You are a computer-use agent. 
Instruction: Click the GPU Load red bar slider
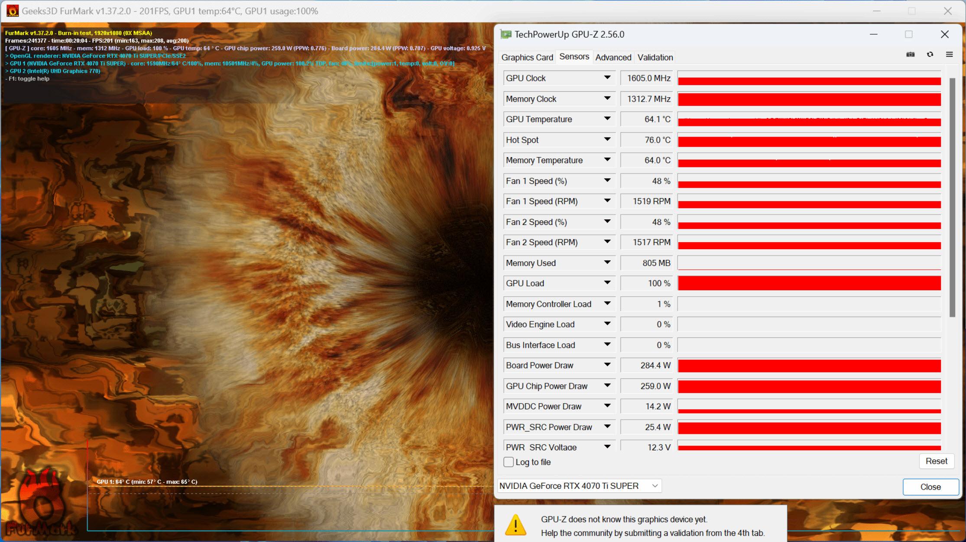pos(809,284)
